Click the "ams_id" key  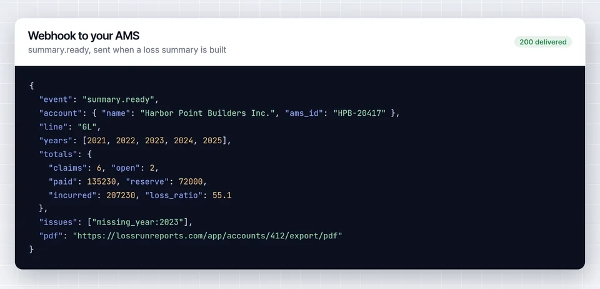pos(304,113)
